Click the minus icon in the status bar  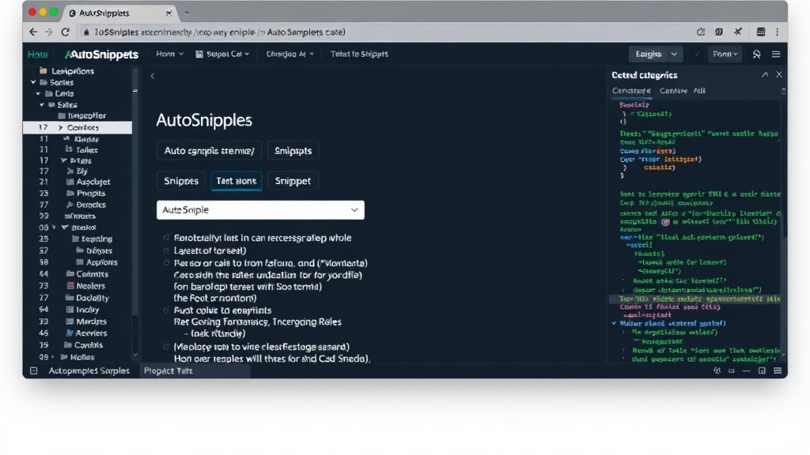(747, 370)
